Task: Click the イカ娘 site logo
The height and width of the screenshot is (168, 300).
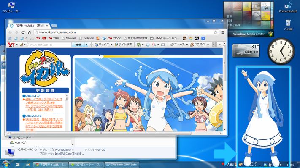Action: pos(45,68)
